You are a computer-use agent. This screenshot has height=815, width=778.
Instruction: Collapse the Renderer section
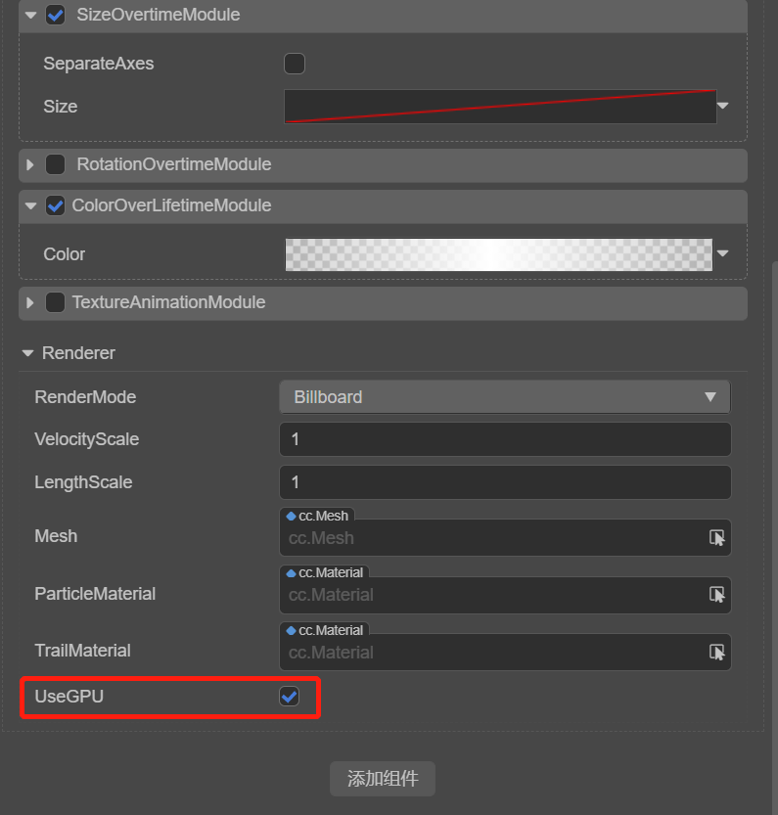(x=27, y=353)
